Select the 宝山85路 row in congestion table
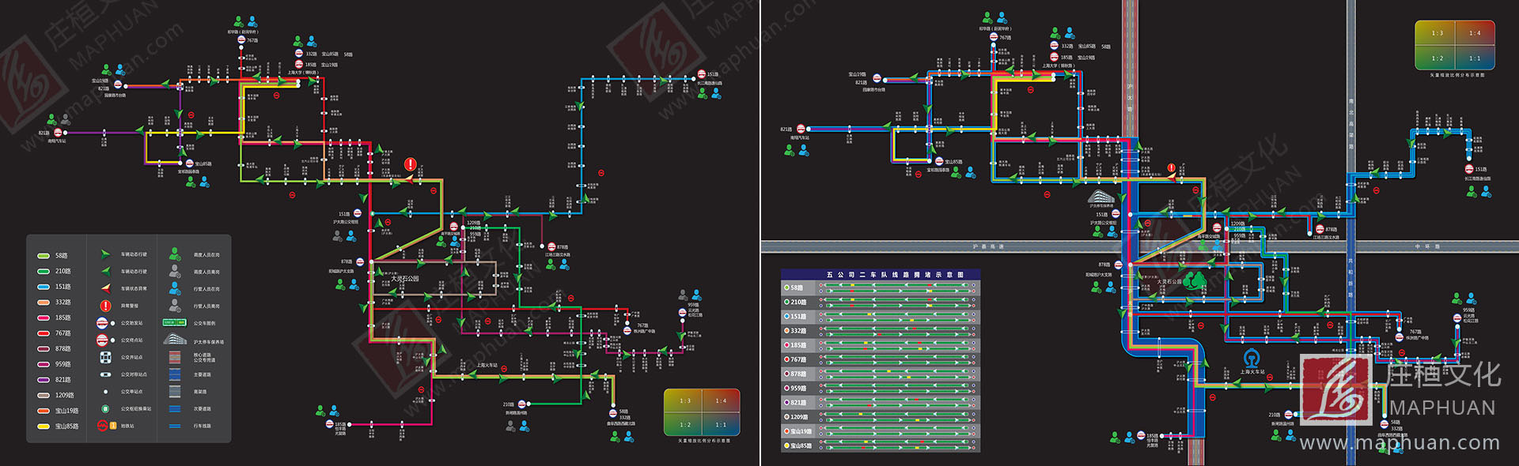The image size is (1519, 466). pyautogui.click(x=880, y=445)
